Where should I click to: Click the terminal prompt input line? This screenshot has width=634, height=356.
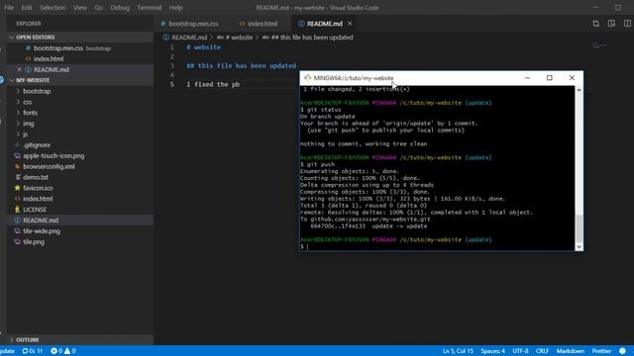pyautogui.click(x=437, y=246)
